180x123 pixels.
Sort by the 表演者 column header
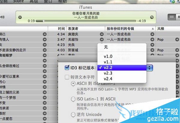point(86,29)
